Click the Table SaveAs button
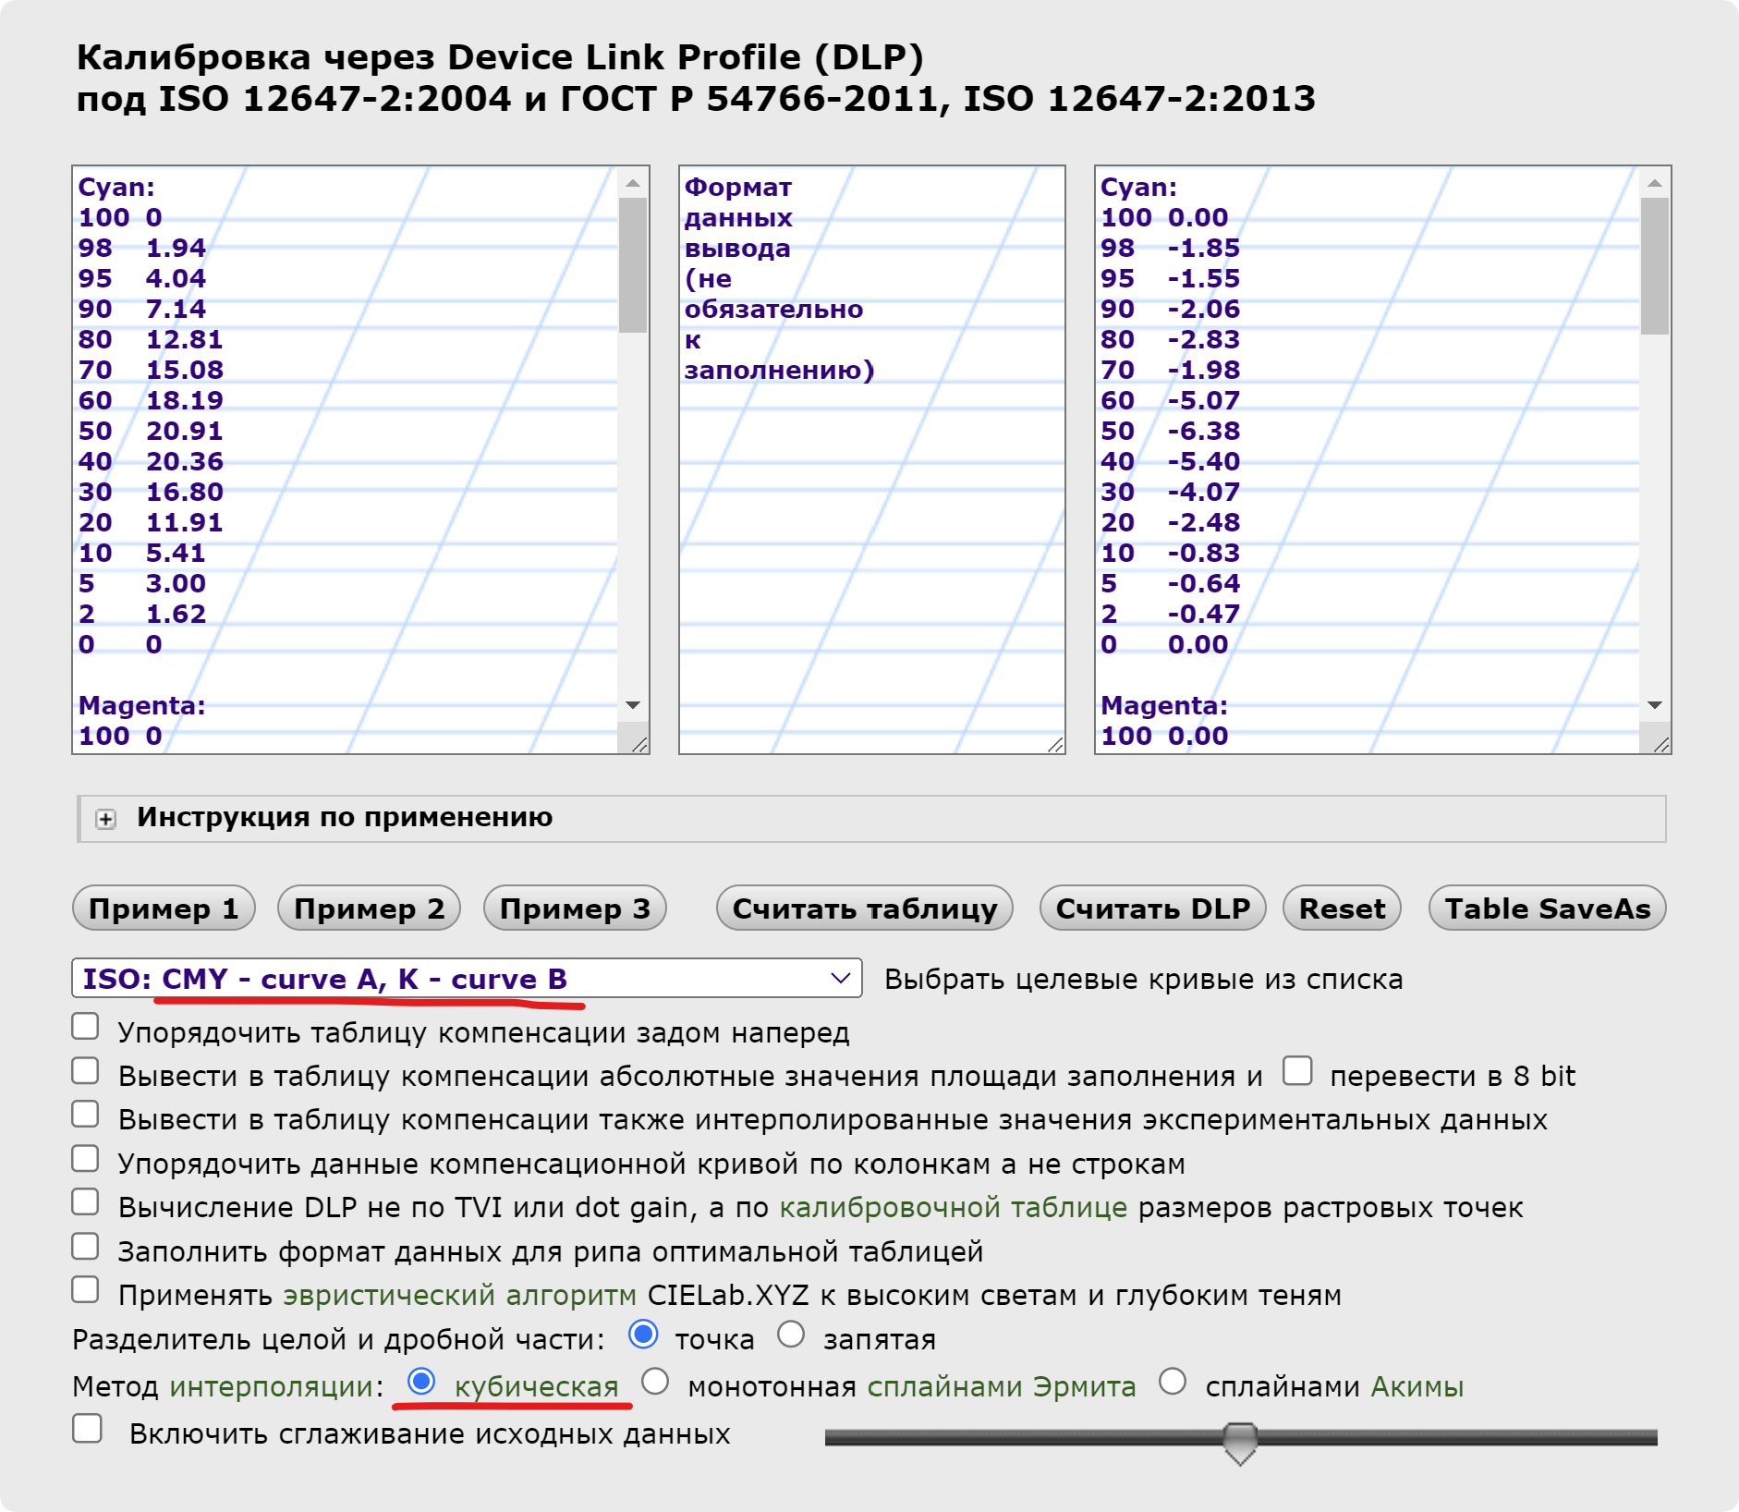 point(1547,908)
